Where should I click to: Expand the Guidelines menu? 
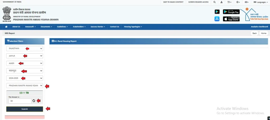pos(62,27)
